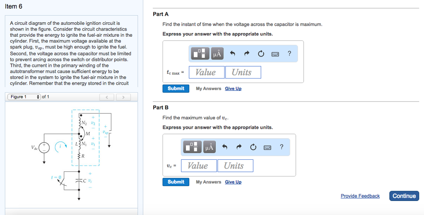
Task: Click the Continue button
Action: pos(404,196)
